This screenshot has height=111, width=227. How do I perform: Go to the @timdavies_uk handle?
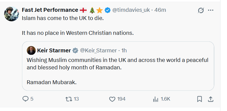[x=131, y=10]
